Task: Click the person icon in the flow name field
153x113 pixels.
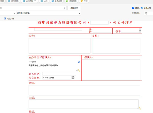Action: point(65,8)
